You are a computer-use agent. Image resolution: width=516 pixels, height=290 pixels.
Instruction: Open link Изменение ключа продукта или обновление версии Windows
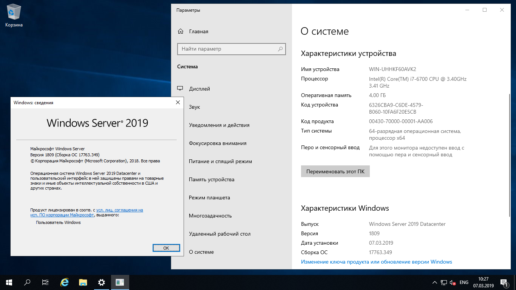(x=377, y=262)
